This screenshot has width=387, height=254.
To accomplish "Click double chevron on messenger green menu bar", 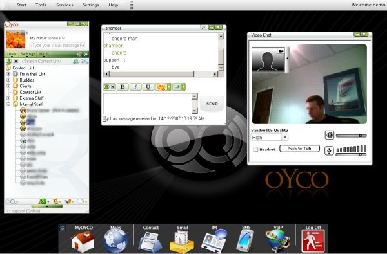I will pos(86,54).
